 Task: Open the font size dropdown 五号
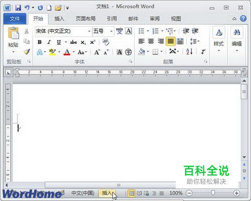tap(111, 31)
